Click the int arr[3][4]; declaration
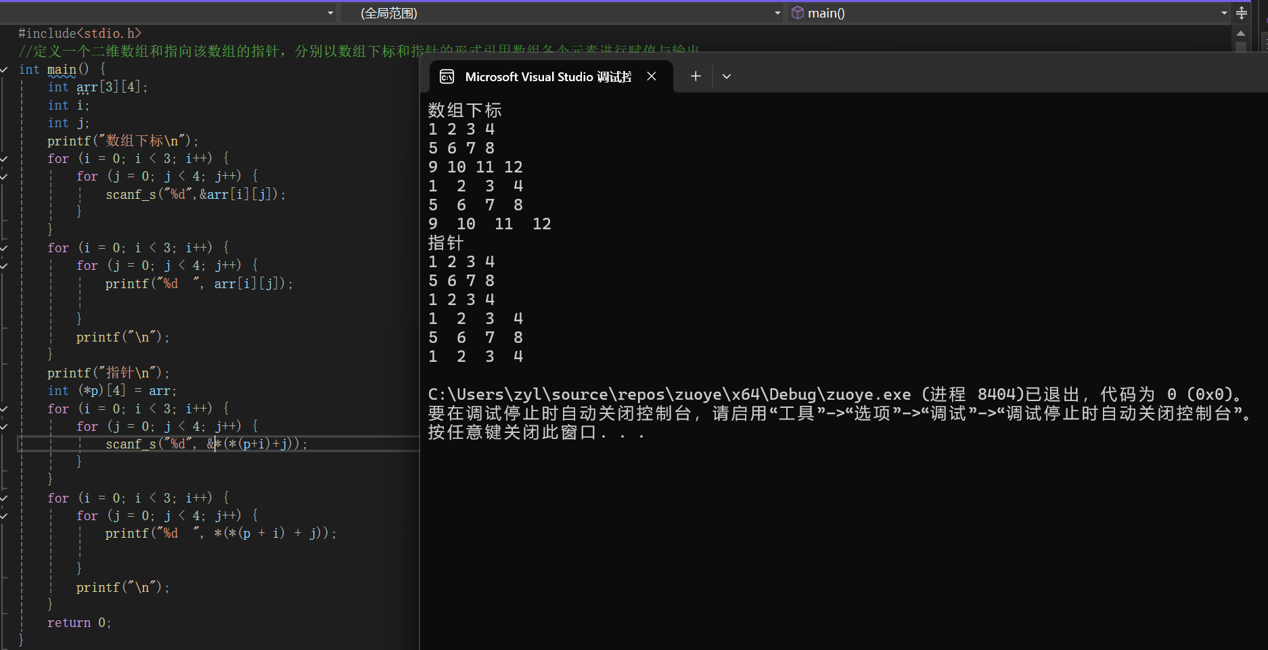The image size is (1268, 650). (x=97, y=87)
